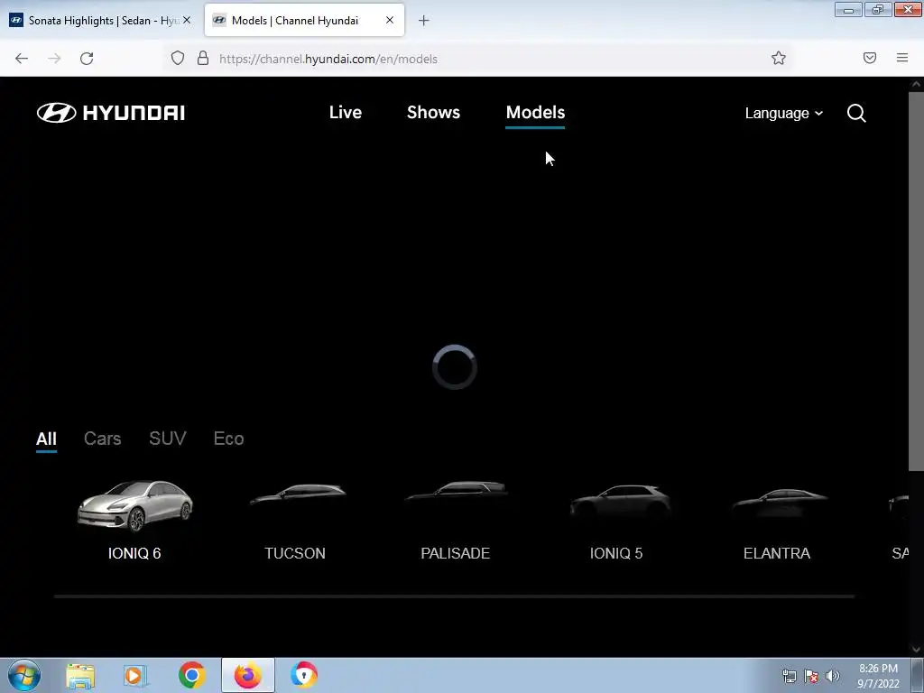This screenshot has height=693, width=924.
Task: Click the scrollbar down arrow
Action: (916, 650)
